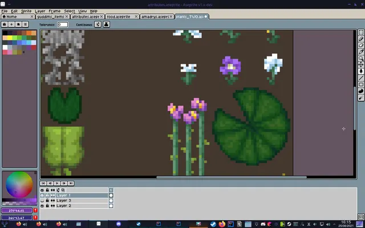This screenshot has height=228, width=365.
Task: Open the Frame menu
Action: [x=55, y=11]
